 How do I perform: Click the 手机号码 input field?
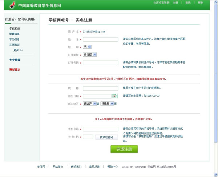[x=100, y=129]
